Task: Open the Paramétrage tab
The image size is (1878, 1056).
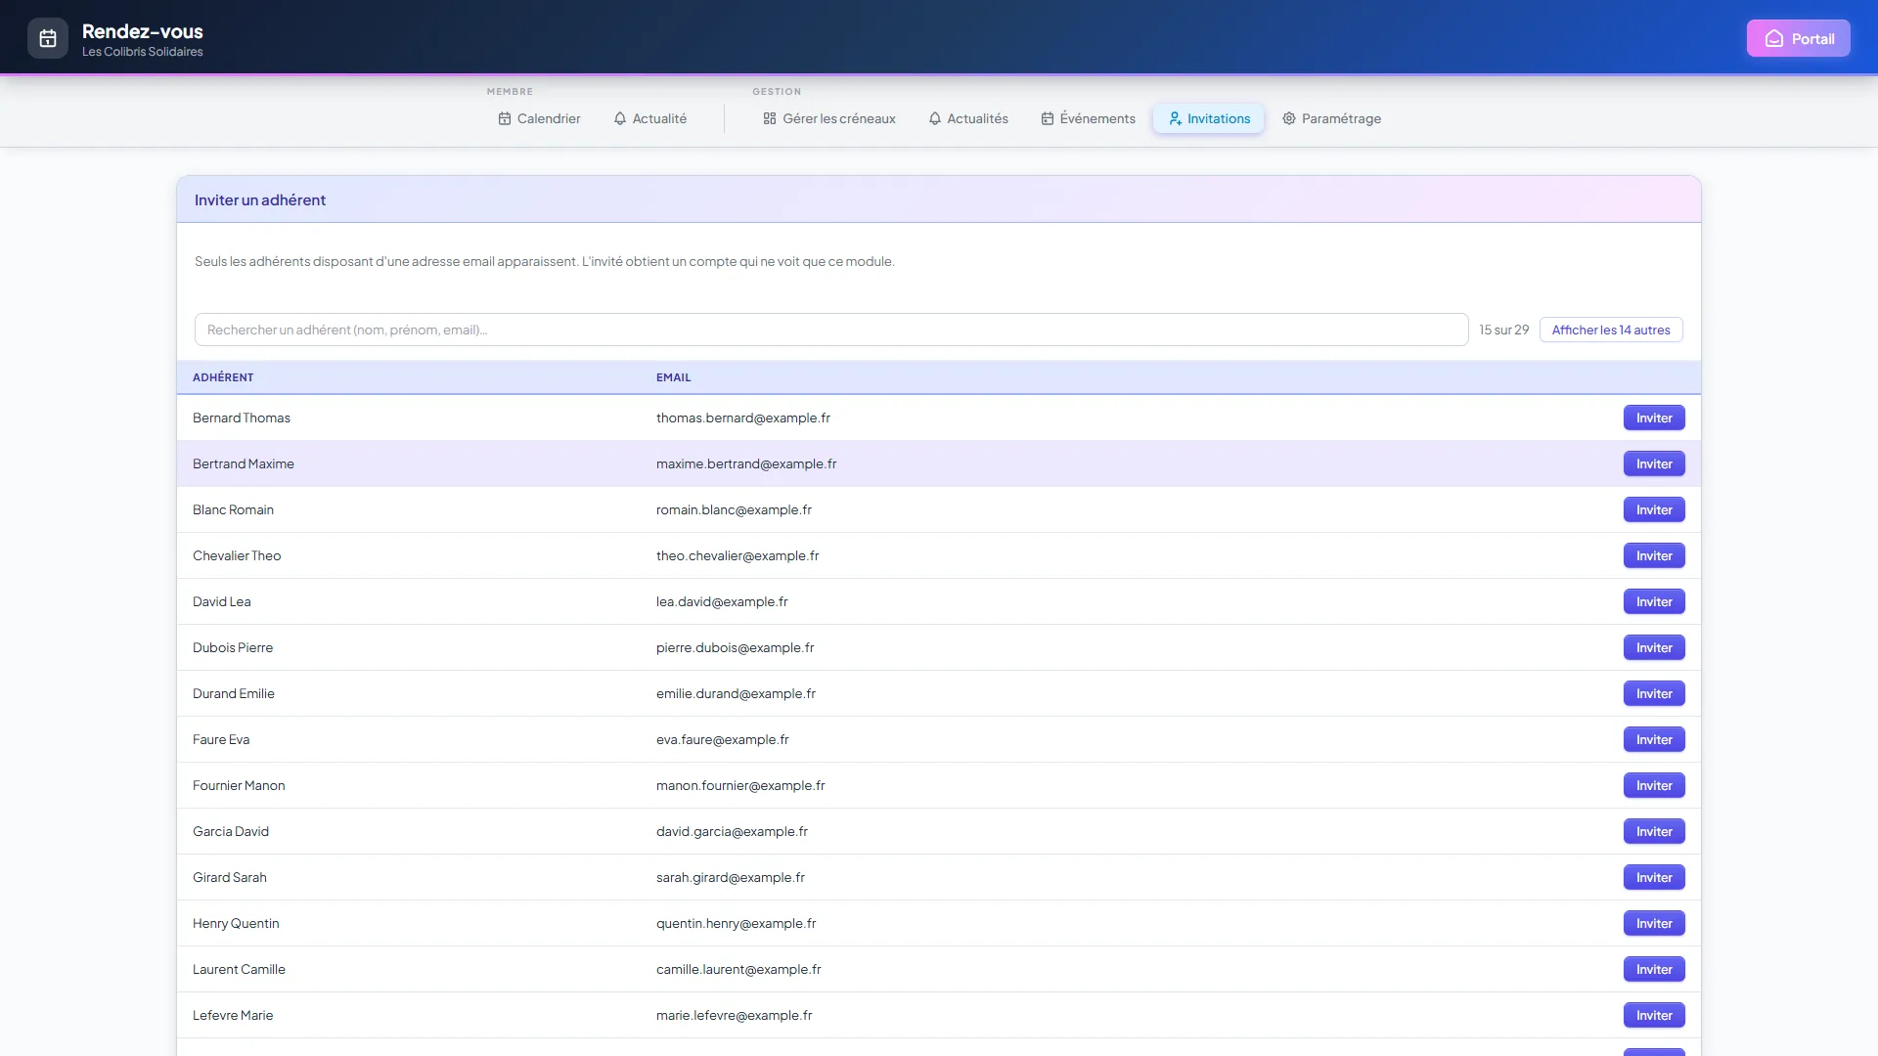Action: 1331,118
